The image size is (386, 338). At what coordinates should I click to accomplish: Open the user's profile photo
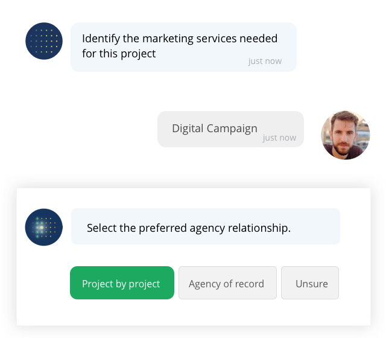346,135
